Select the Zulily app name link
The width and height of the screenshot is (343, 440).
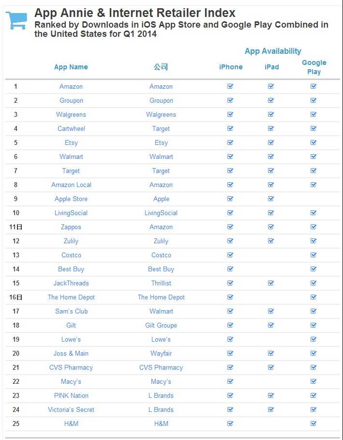[x=71, y=241]
